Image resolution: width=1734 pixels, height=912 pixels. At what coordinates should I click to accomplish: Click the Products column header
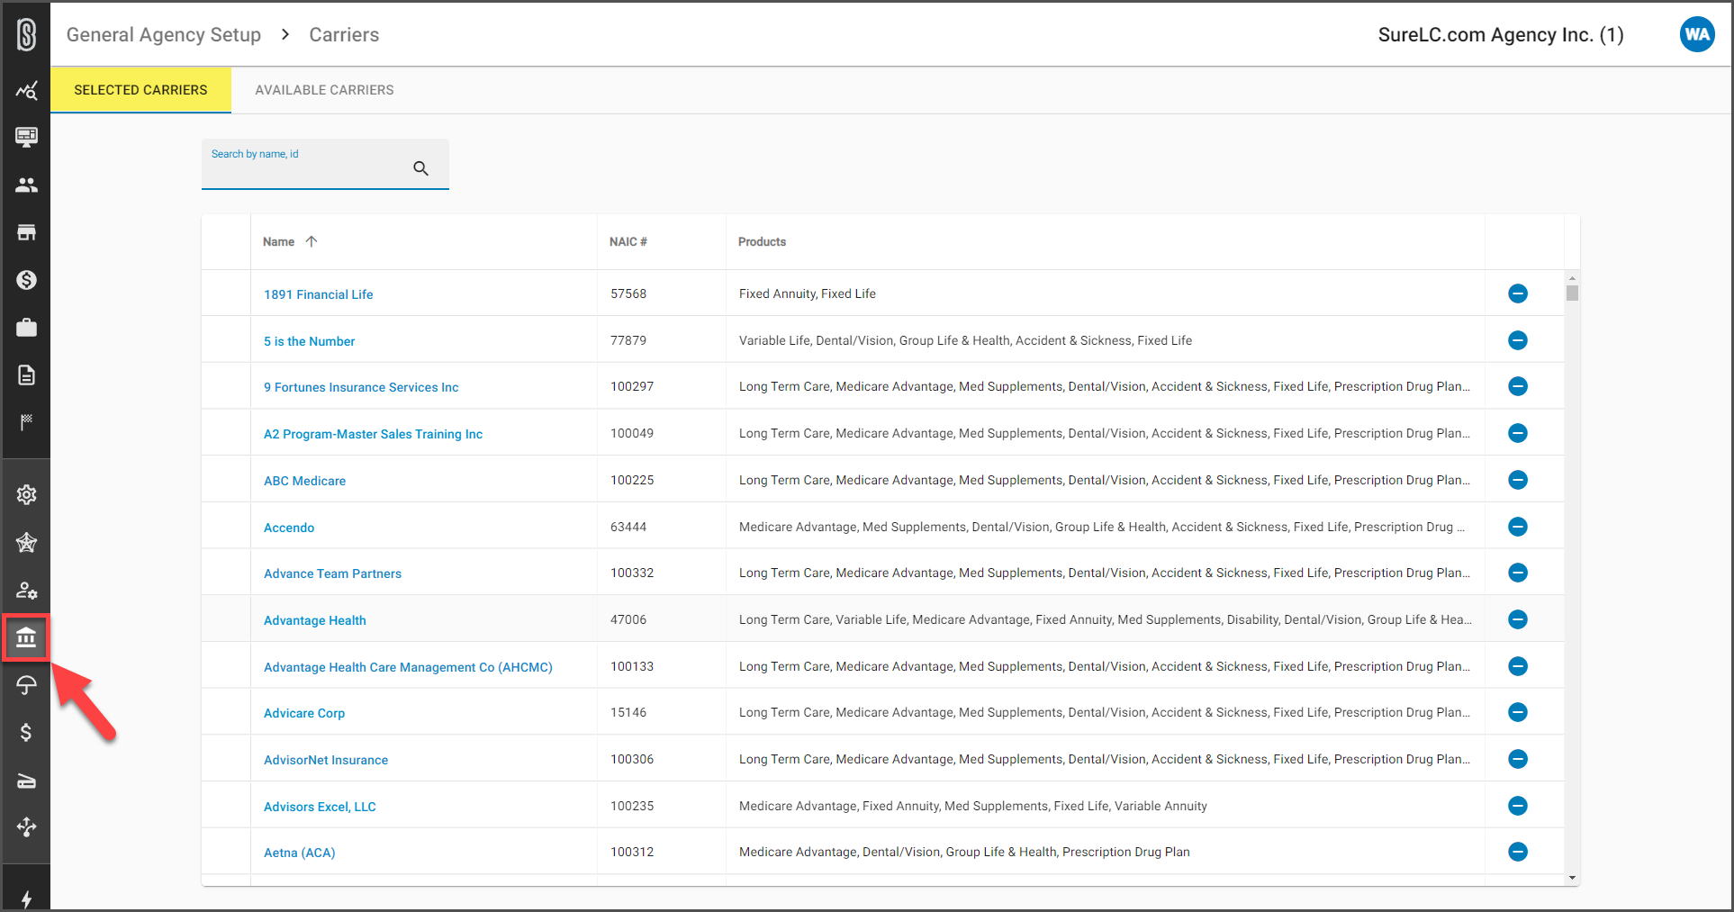[762, 241]
